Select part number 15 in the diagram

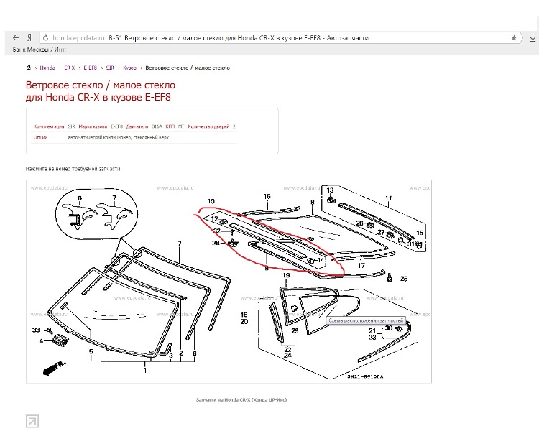(420, 233)
